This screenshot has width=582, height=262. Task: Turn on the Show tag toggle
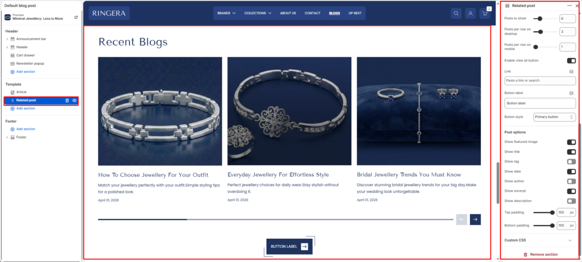coord(571,162)
